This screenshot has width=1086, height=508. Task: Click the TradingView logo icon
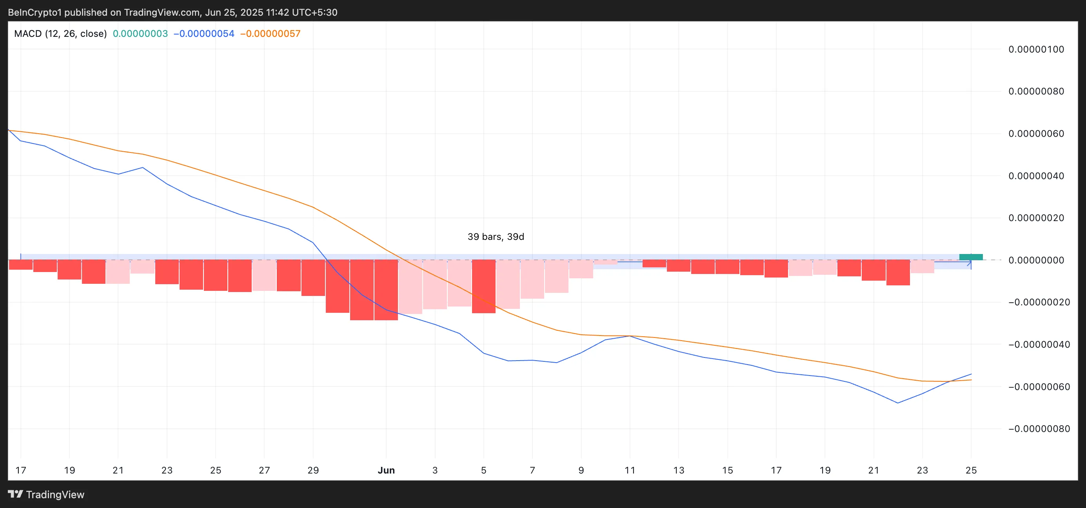pyautogui.click(x=15, y=493)
